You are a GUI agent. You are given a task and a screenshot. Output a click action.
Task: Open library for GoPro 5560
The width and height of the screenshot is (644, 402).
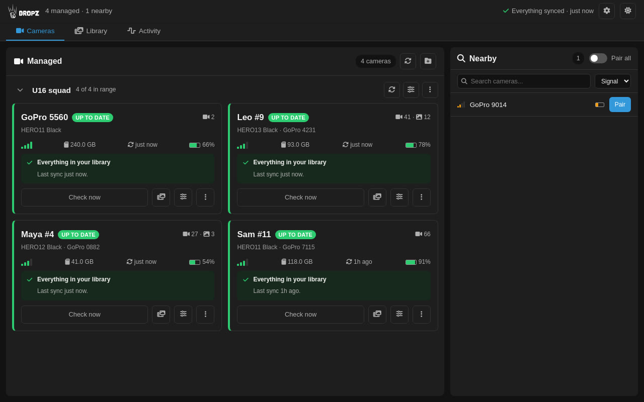coord(161,197)
